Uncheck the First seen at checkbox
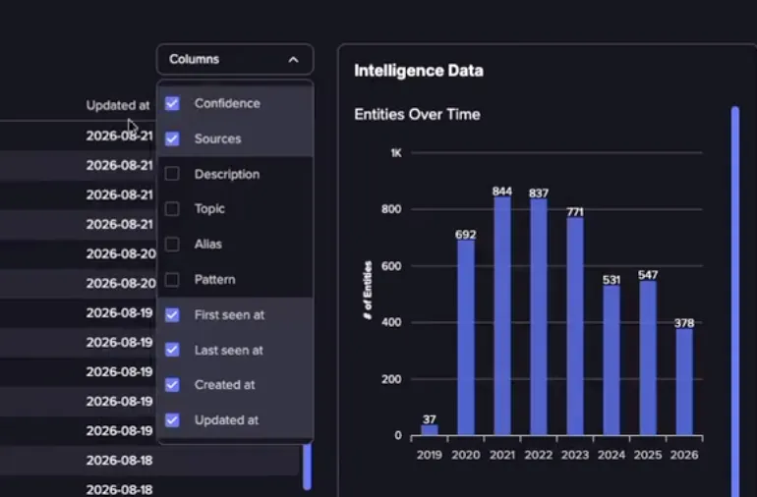 click(172, 314)
